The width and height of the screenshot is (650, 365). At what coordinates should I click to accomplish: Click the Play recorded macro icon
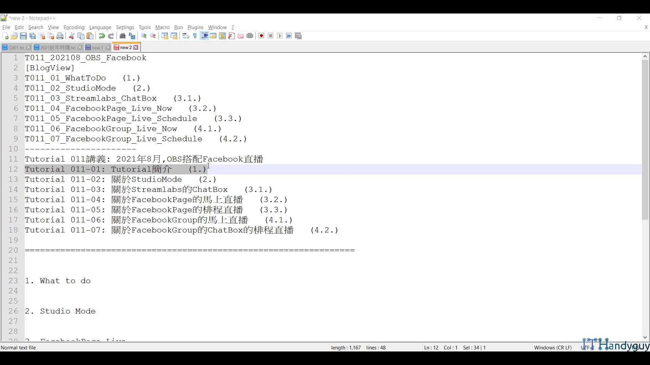point(280,36)
